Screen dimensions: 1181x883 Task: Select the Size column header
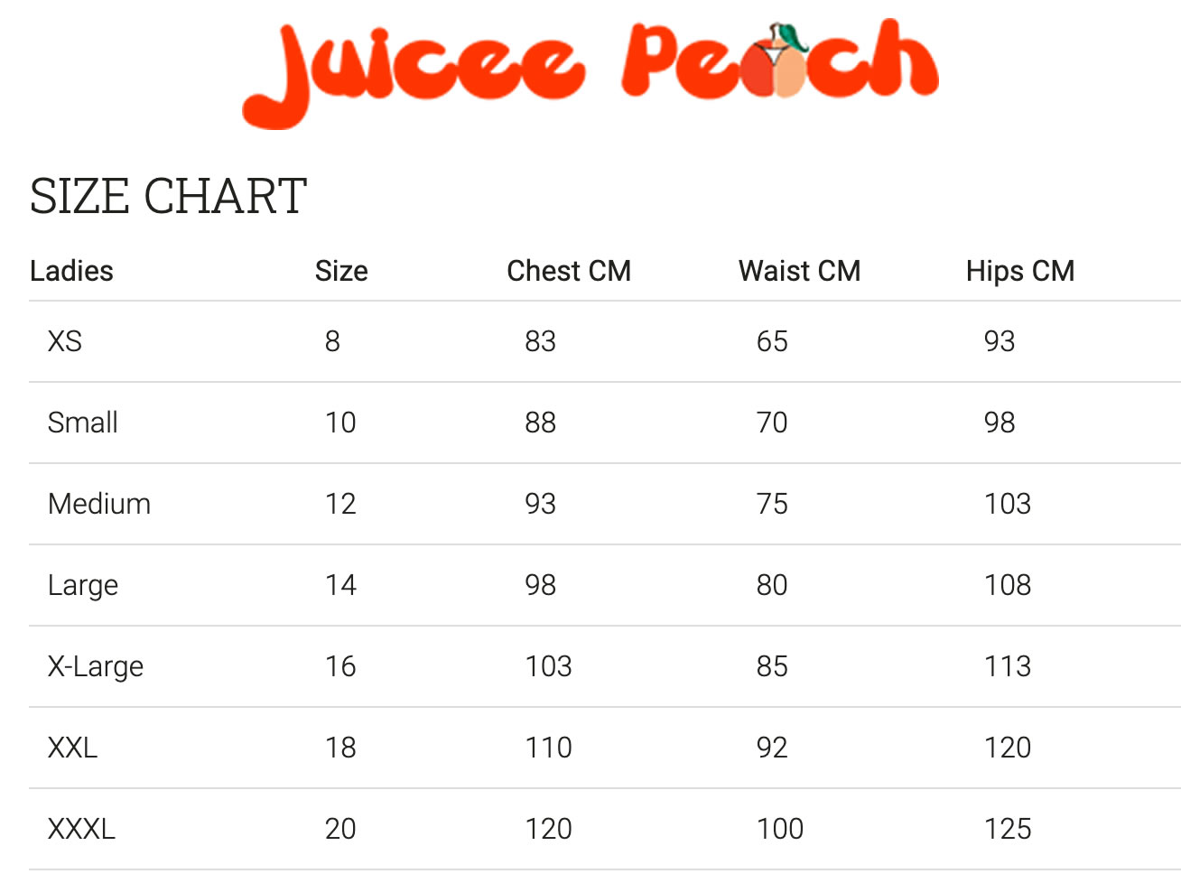pos(341,271)
